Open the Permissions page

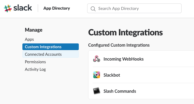click(35, 62)
